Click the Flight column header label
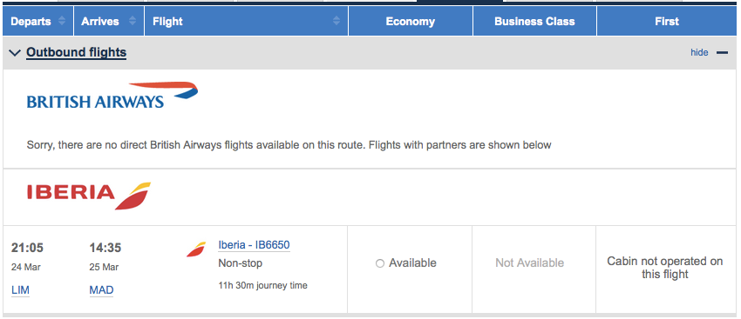Screen dimensions: 741x319 (167, 21)
